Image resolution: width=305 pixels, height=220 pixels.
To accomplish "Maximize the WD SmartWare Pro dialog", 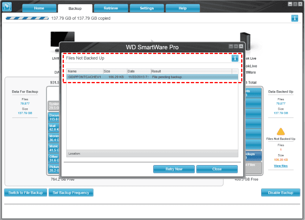I will (x=236, y=47).
